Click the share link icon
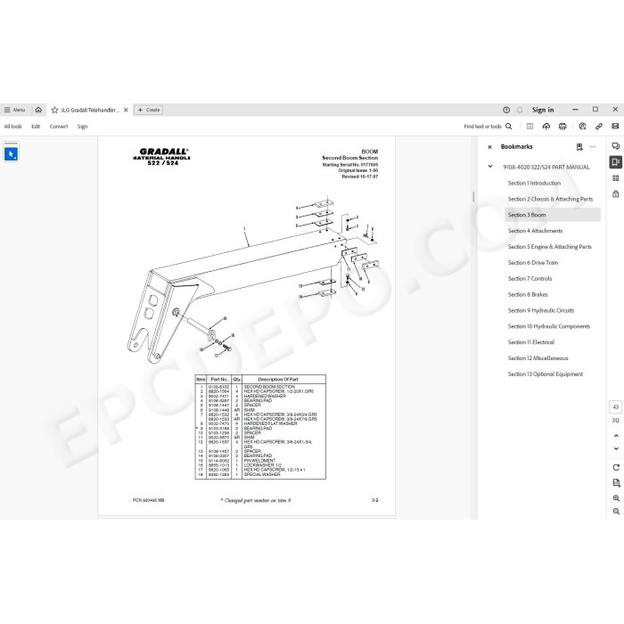 point(599,127)
